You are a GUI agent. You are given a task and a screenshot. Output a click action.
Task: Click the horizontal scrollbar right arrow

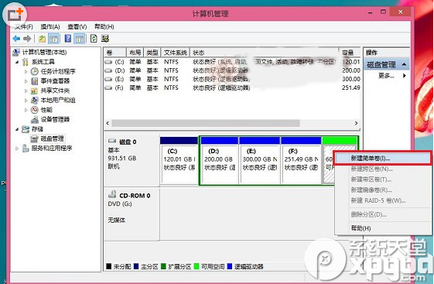coord(356,123)
